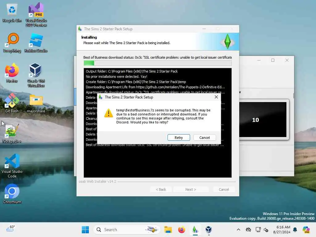Click the display/network tray icon
This screenshot has width=316, height=237.
tap(258, 230)
